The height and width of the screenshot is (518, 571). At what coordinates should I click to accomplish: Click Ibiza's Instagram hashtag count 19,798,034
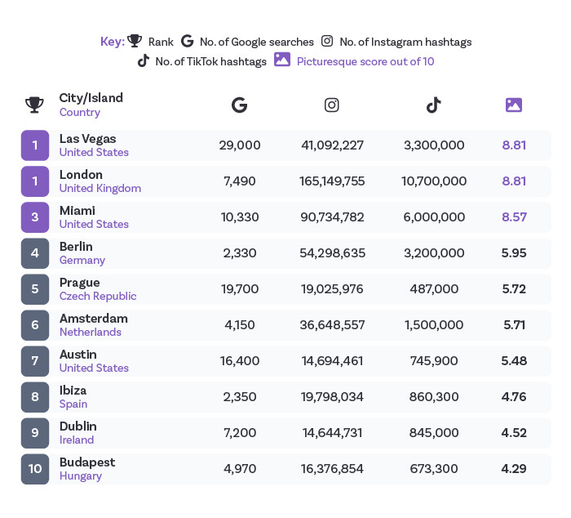(x=332, y=397)
